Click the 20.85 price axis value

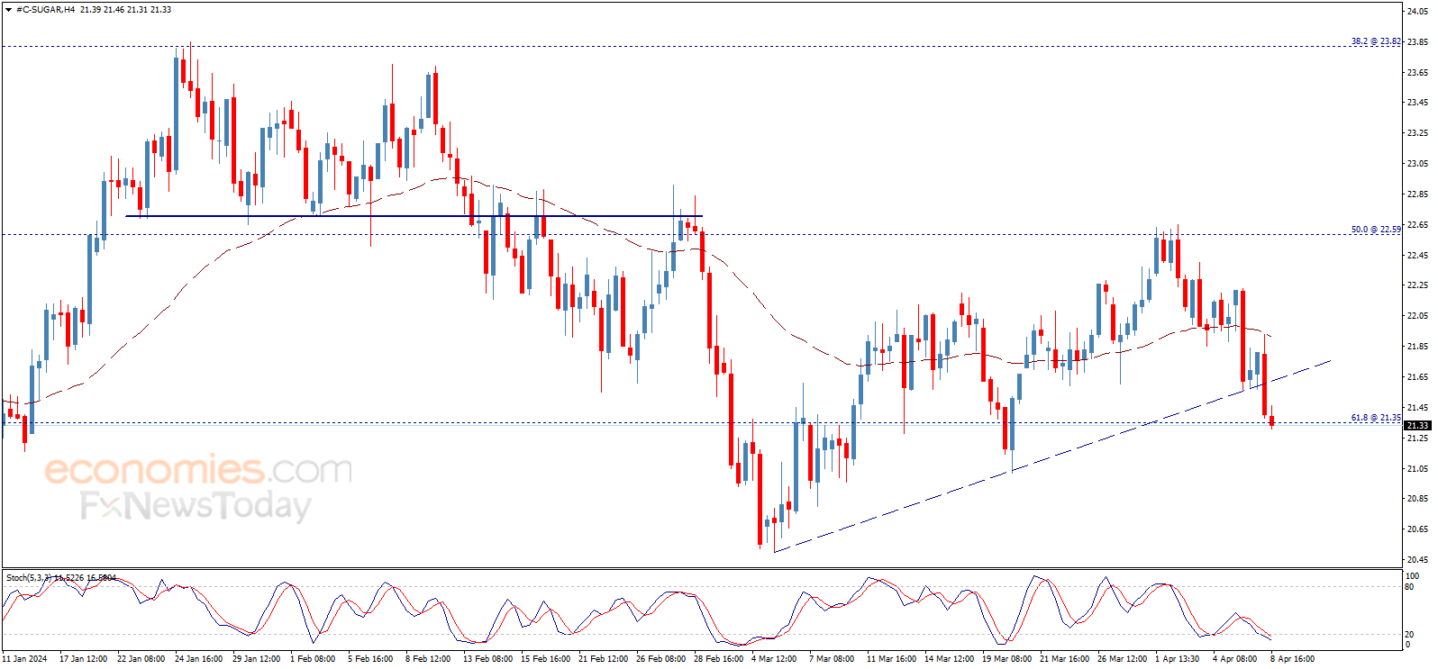1417,499
